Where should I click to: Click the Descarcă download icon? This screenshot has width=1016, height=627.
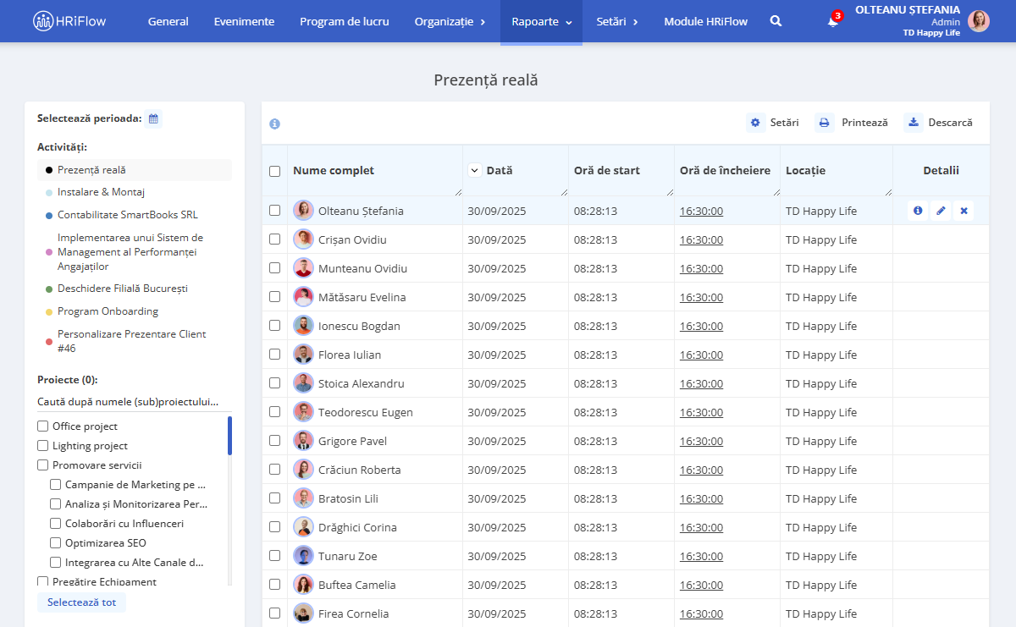[914, 123]
